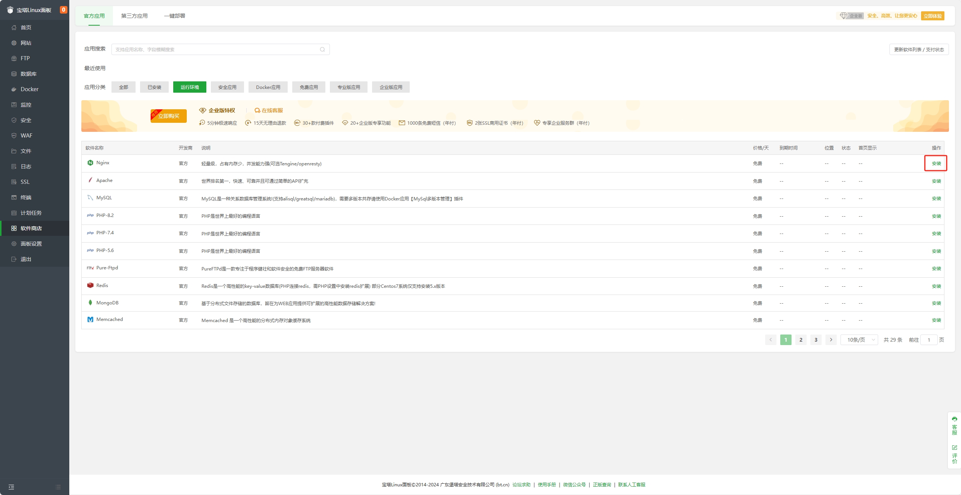
Task: Switch to the 一键部署 tab
Action: [175, 16]
